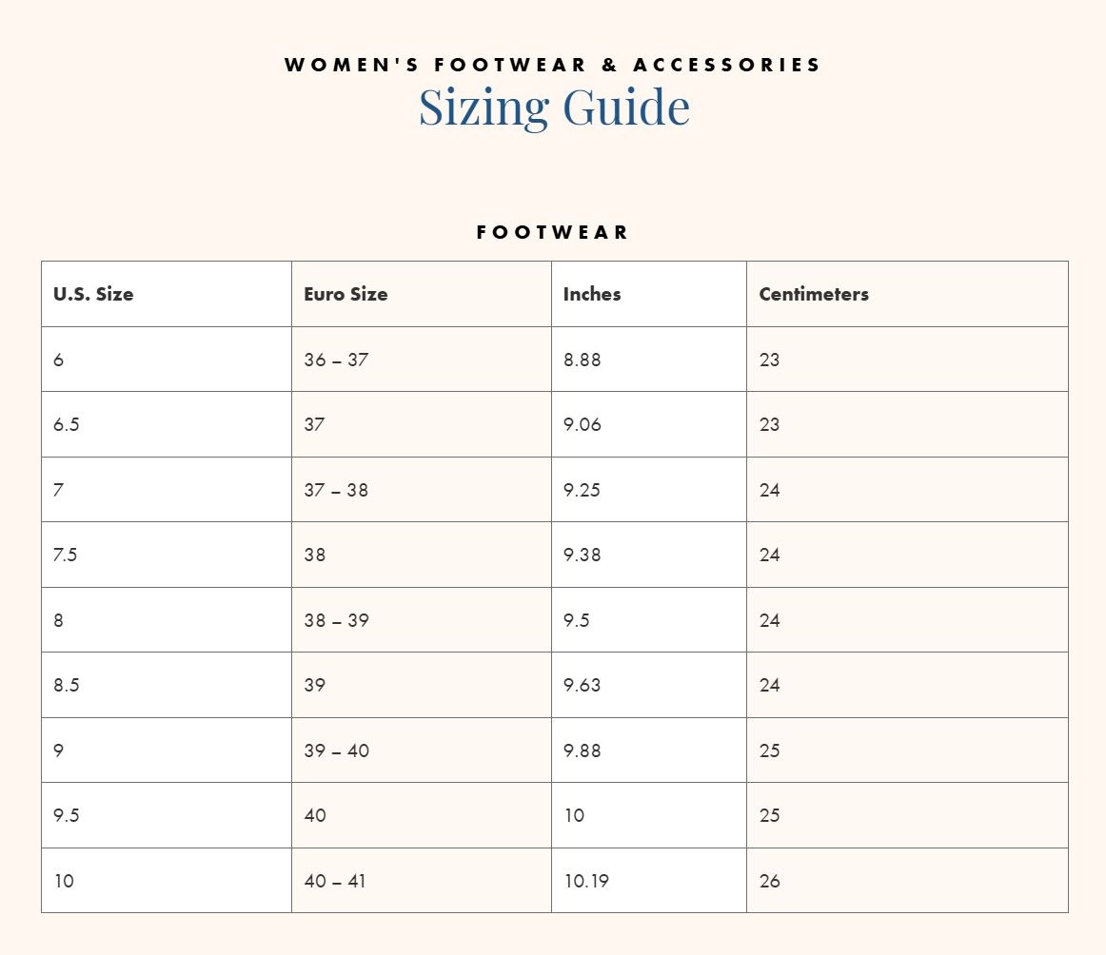Select the Inches column header
Viewport: 1106px width, 955px height.
tap(592, 294)
